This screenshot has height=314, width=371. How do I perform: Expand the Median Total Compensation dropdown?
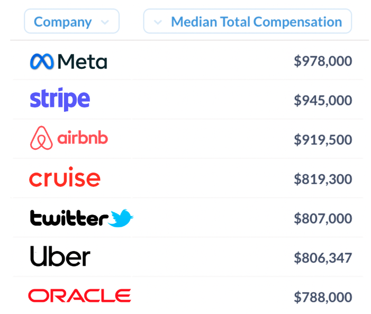click(x=248, y=21)
